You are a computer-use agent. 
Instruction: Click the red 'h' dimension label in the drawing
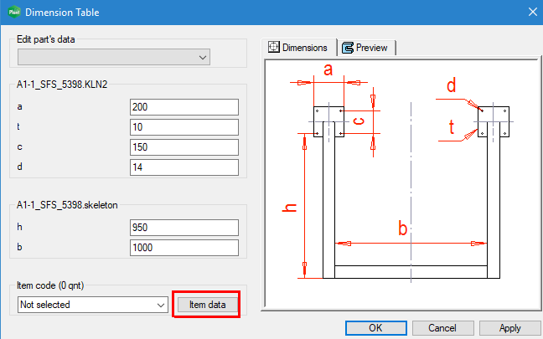pyautogui.click(x=290, y=207)
